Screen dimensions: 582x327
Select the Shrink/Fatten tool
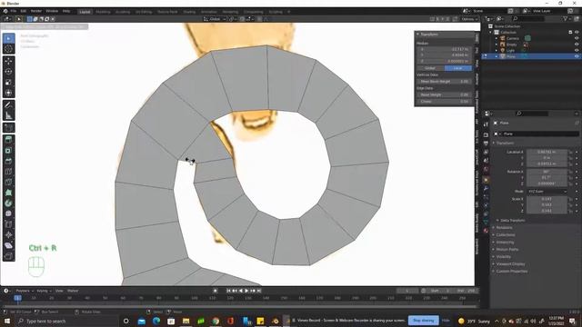click(x=9, y=234)
